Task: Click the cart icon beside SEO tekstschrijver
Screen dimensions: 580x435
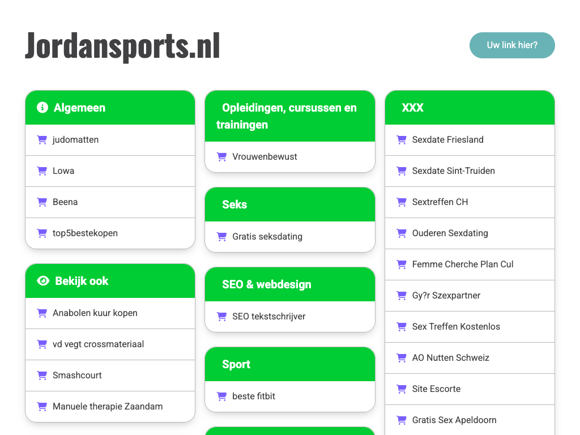Action: (x=221, y=317)
